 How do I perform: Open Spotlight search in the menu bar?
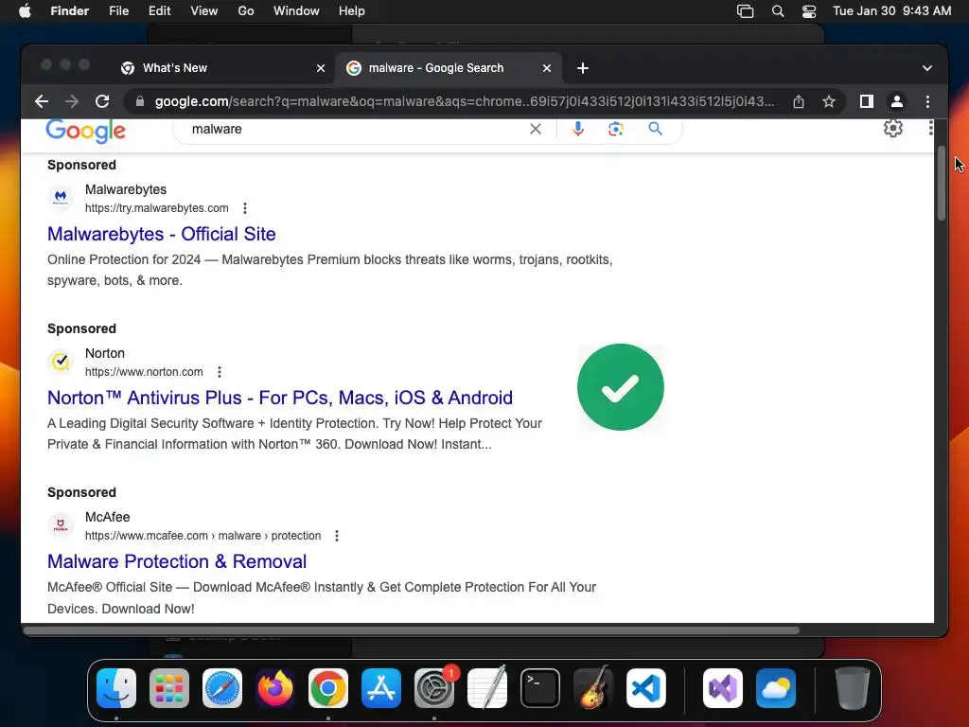[778, 11]
